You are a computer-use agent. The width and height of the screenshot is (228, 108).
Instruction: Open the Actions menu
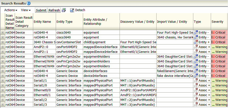[11, 10]
